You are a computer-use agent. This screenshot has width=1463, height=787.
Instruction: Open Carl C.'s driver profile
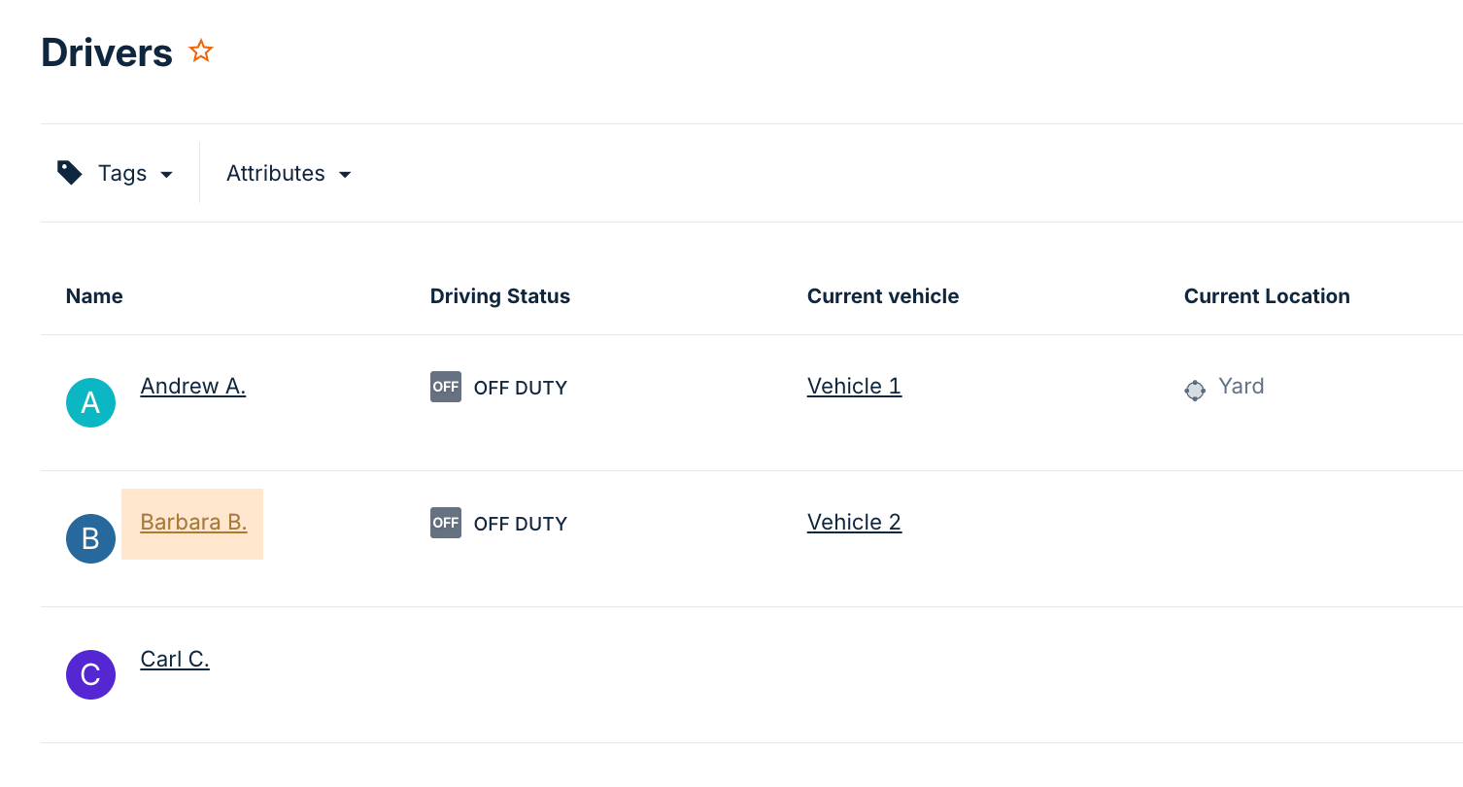tap(174, 658)
